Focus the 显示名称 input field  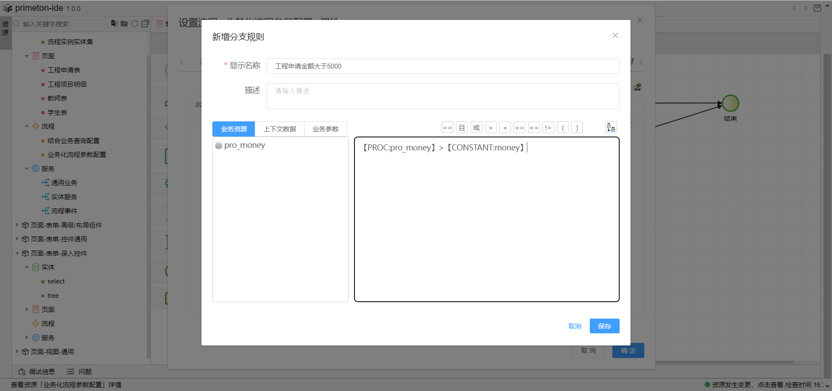point(442,66)
